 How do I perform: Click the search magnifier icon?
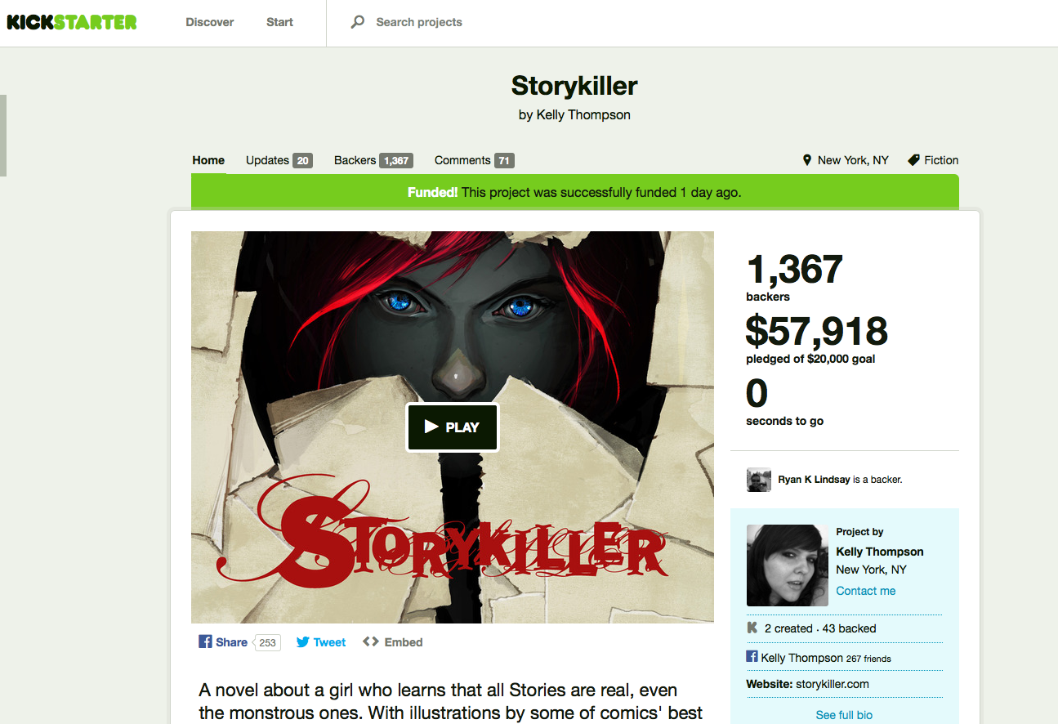358,22
